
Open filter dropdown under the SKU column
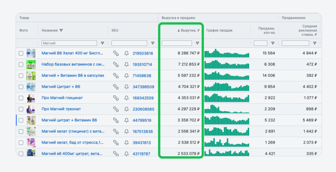point(153,43)
